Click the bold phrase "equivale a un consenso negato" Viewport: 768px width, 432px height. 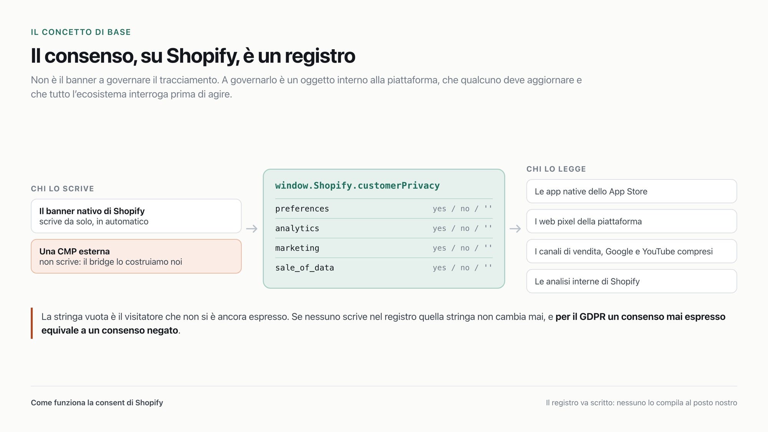[110, 330]
